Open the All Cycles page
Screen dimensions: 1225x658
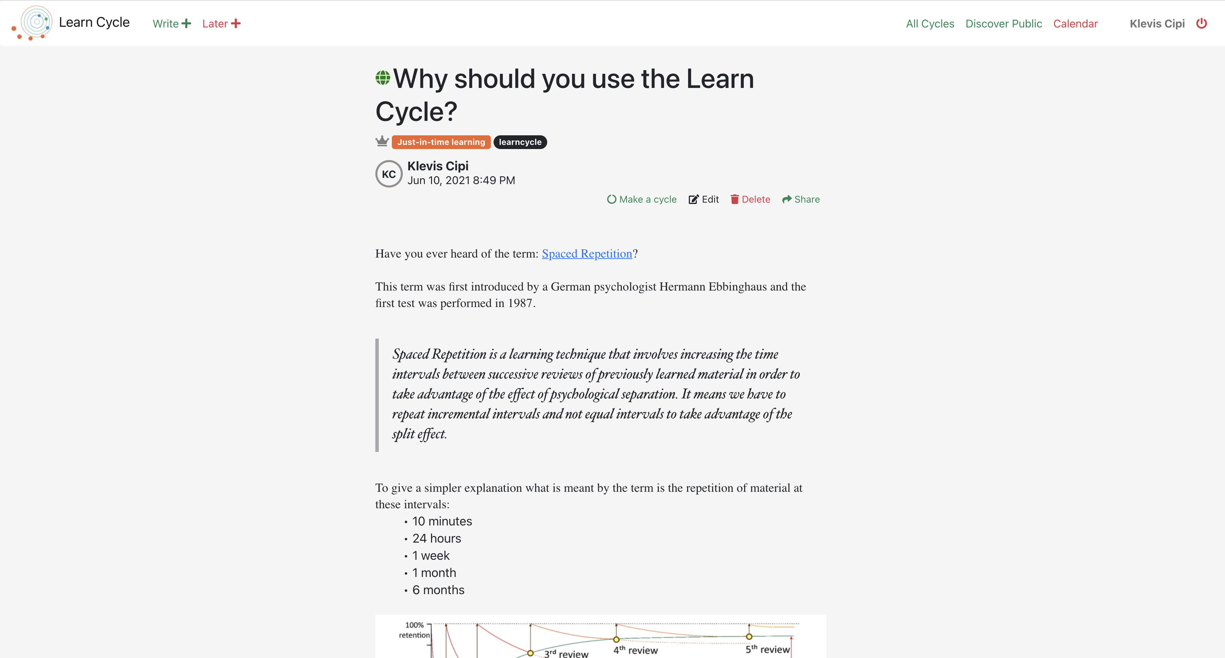tap(930, 23)
